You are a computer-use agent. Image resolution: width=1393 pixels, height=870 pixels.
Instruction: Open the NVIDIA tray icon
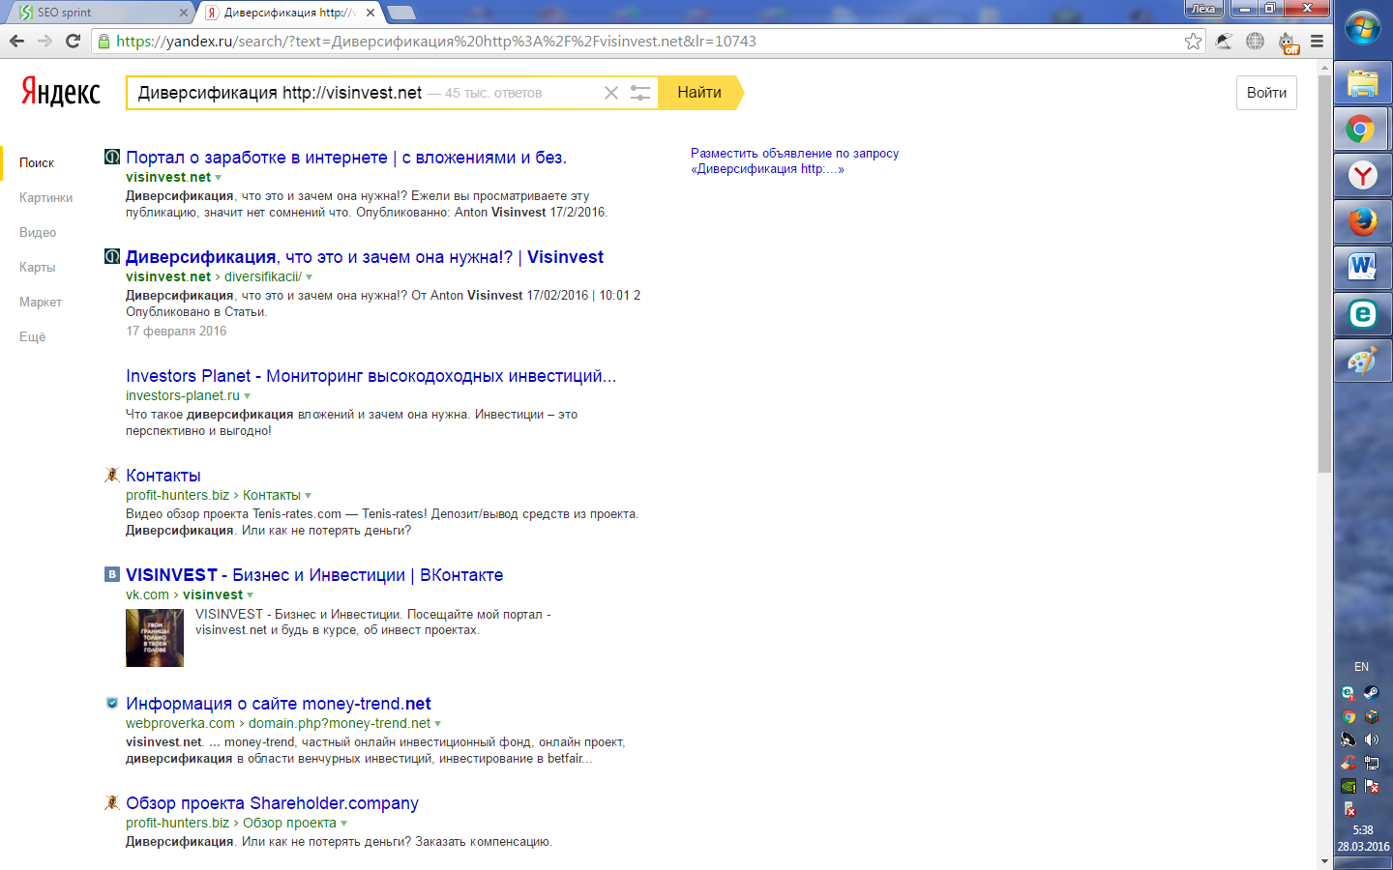click(1349, 786)
